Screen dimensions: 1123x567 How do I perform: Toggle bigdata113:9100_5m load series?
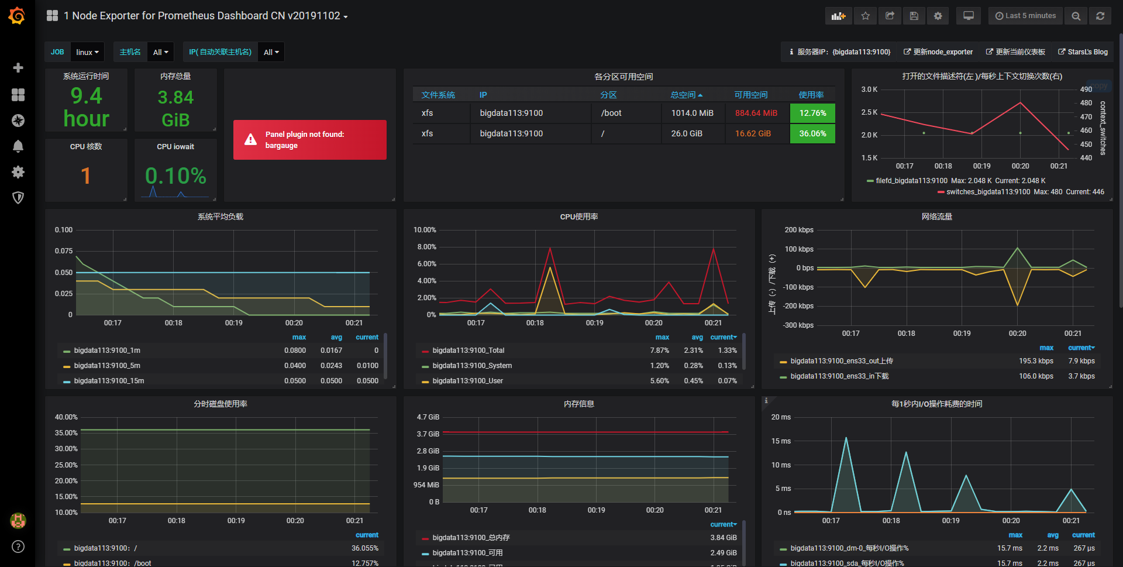(x=107, y=366)
